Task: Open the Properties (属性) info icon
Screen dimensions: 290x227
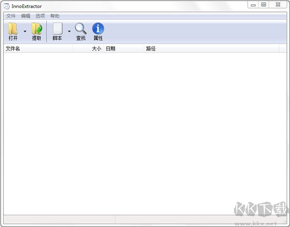Action: coord(98,29)
